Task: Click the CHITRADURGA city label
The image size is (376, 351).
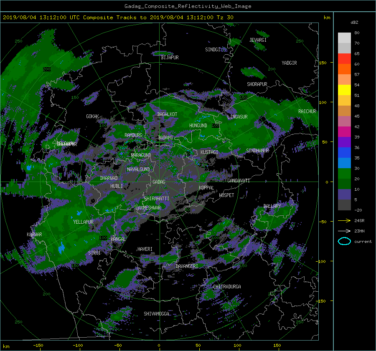Action: click(227, 287)
